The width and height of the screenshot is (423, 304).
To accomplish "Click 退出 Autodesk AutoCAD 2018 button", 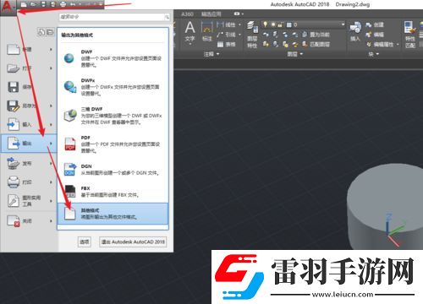I will (x=133, y=242).
